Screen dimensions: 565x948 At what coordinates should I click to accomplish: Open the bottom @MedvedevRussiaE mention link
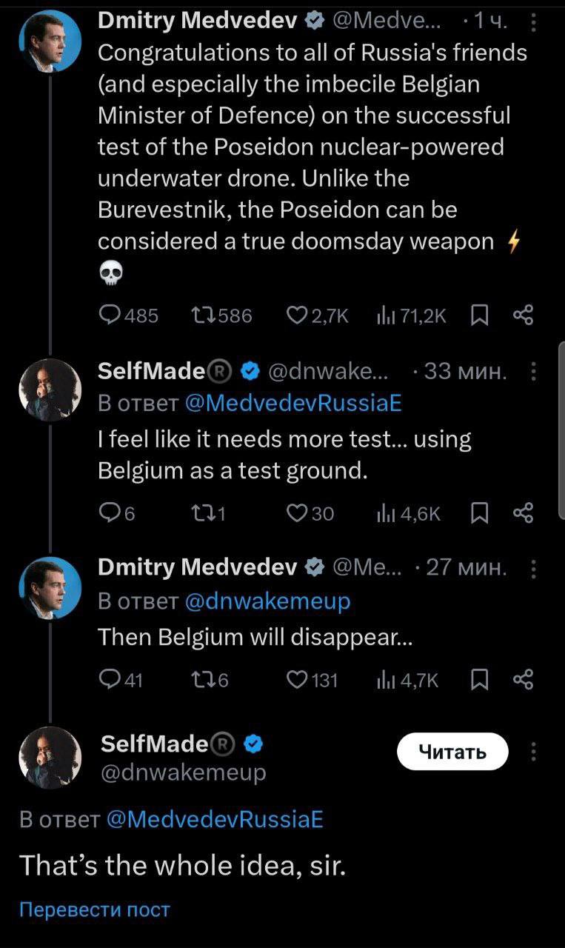[x=215, y=820]
